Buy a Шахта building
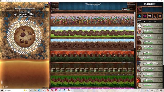164x92 pixels. point(150,42)
